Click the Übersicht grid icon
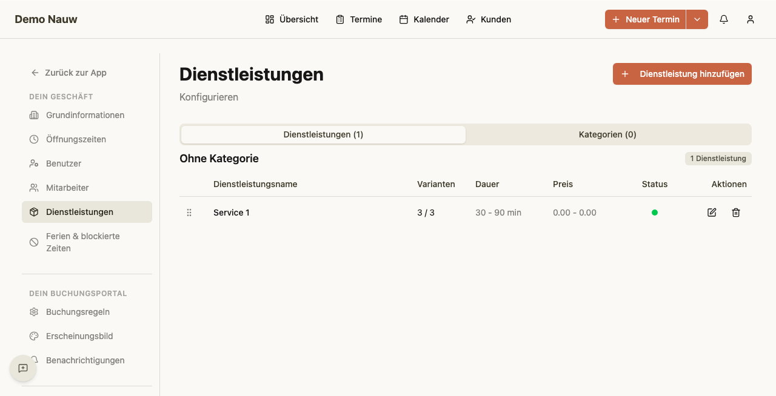The width and height of the screenshot is (776, 396). 270,19
